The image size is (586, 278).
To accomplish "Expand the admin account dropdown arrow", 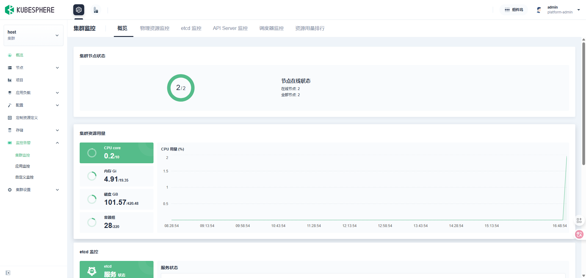I will 579,10.
